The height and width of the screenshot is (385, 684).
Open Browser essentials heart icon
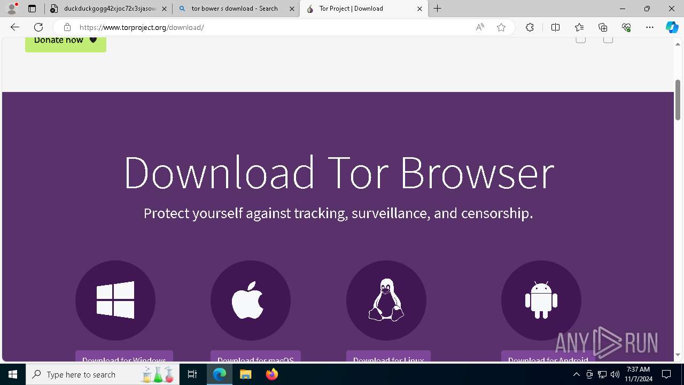tap(626, 27)
